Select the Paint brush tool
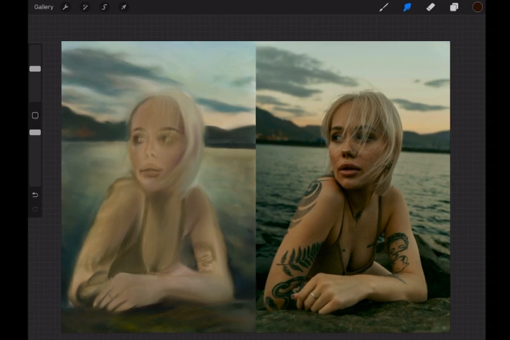510x340 pixels. 384,7
